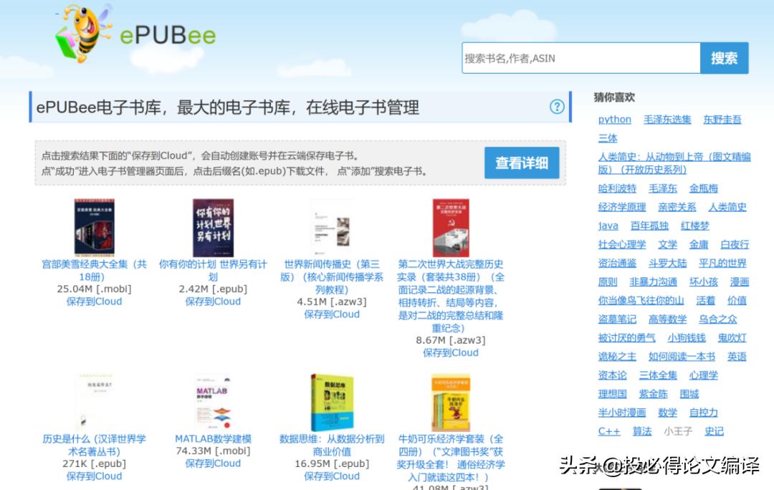Click the blue 搜索 search button
This screenshot has width=774, height=490.
click(x=725, y=59)
